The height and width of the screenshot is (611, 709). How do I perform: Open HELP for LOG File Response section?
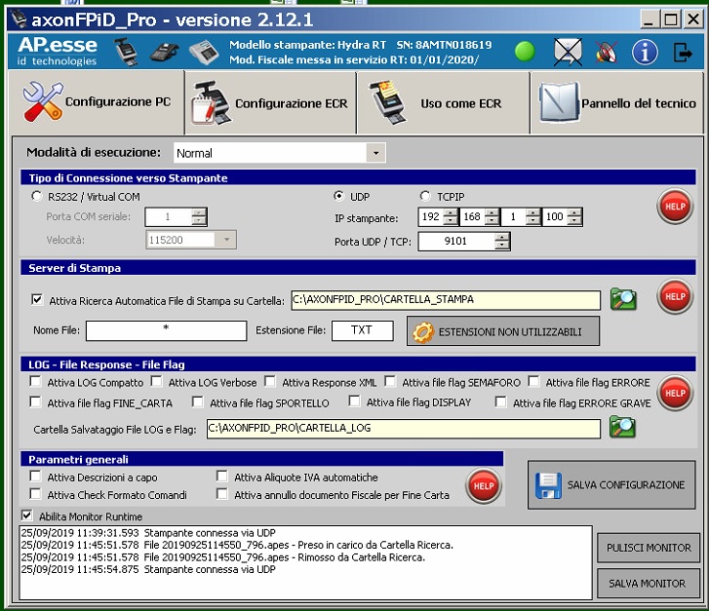click(675, 393)
